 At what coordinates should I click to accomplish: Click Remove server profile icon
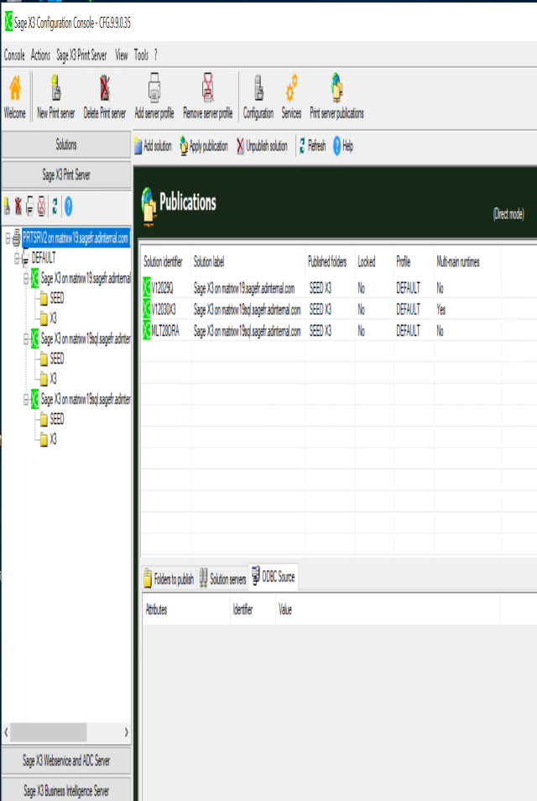[x=207, y=88]
